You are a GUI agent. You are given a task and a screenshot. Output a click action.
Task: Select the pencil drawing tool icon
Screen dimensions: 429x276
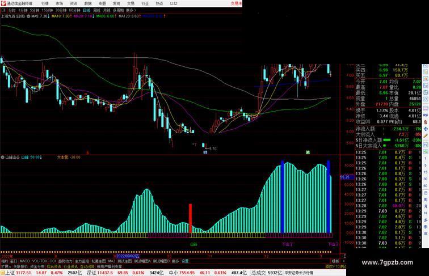[x=426, y=135]
